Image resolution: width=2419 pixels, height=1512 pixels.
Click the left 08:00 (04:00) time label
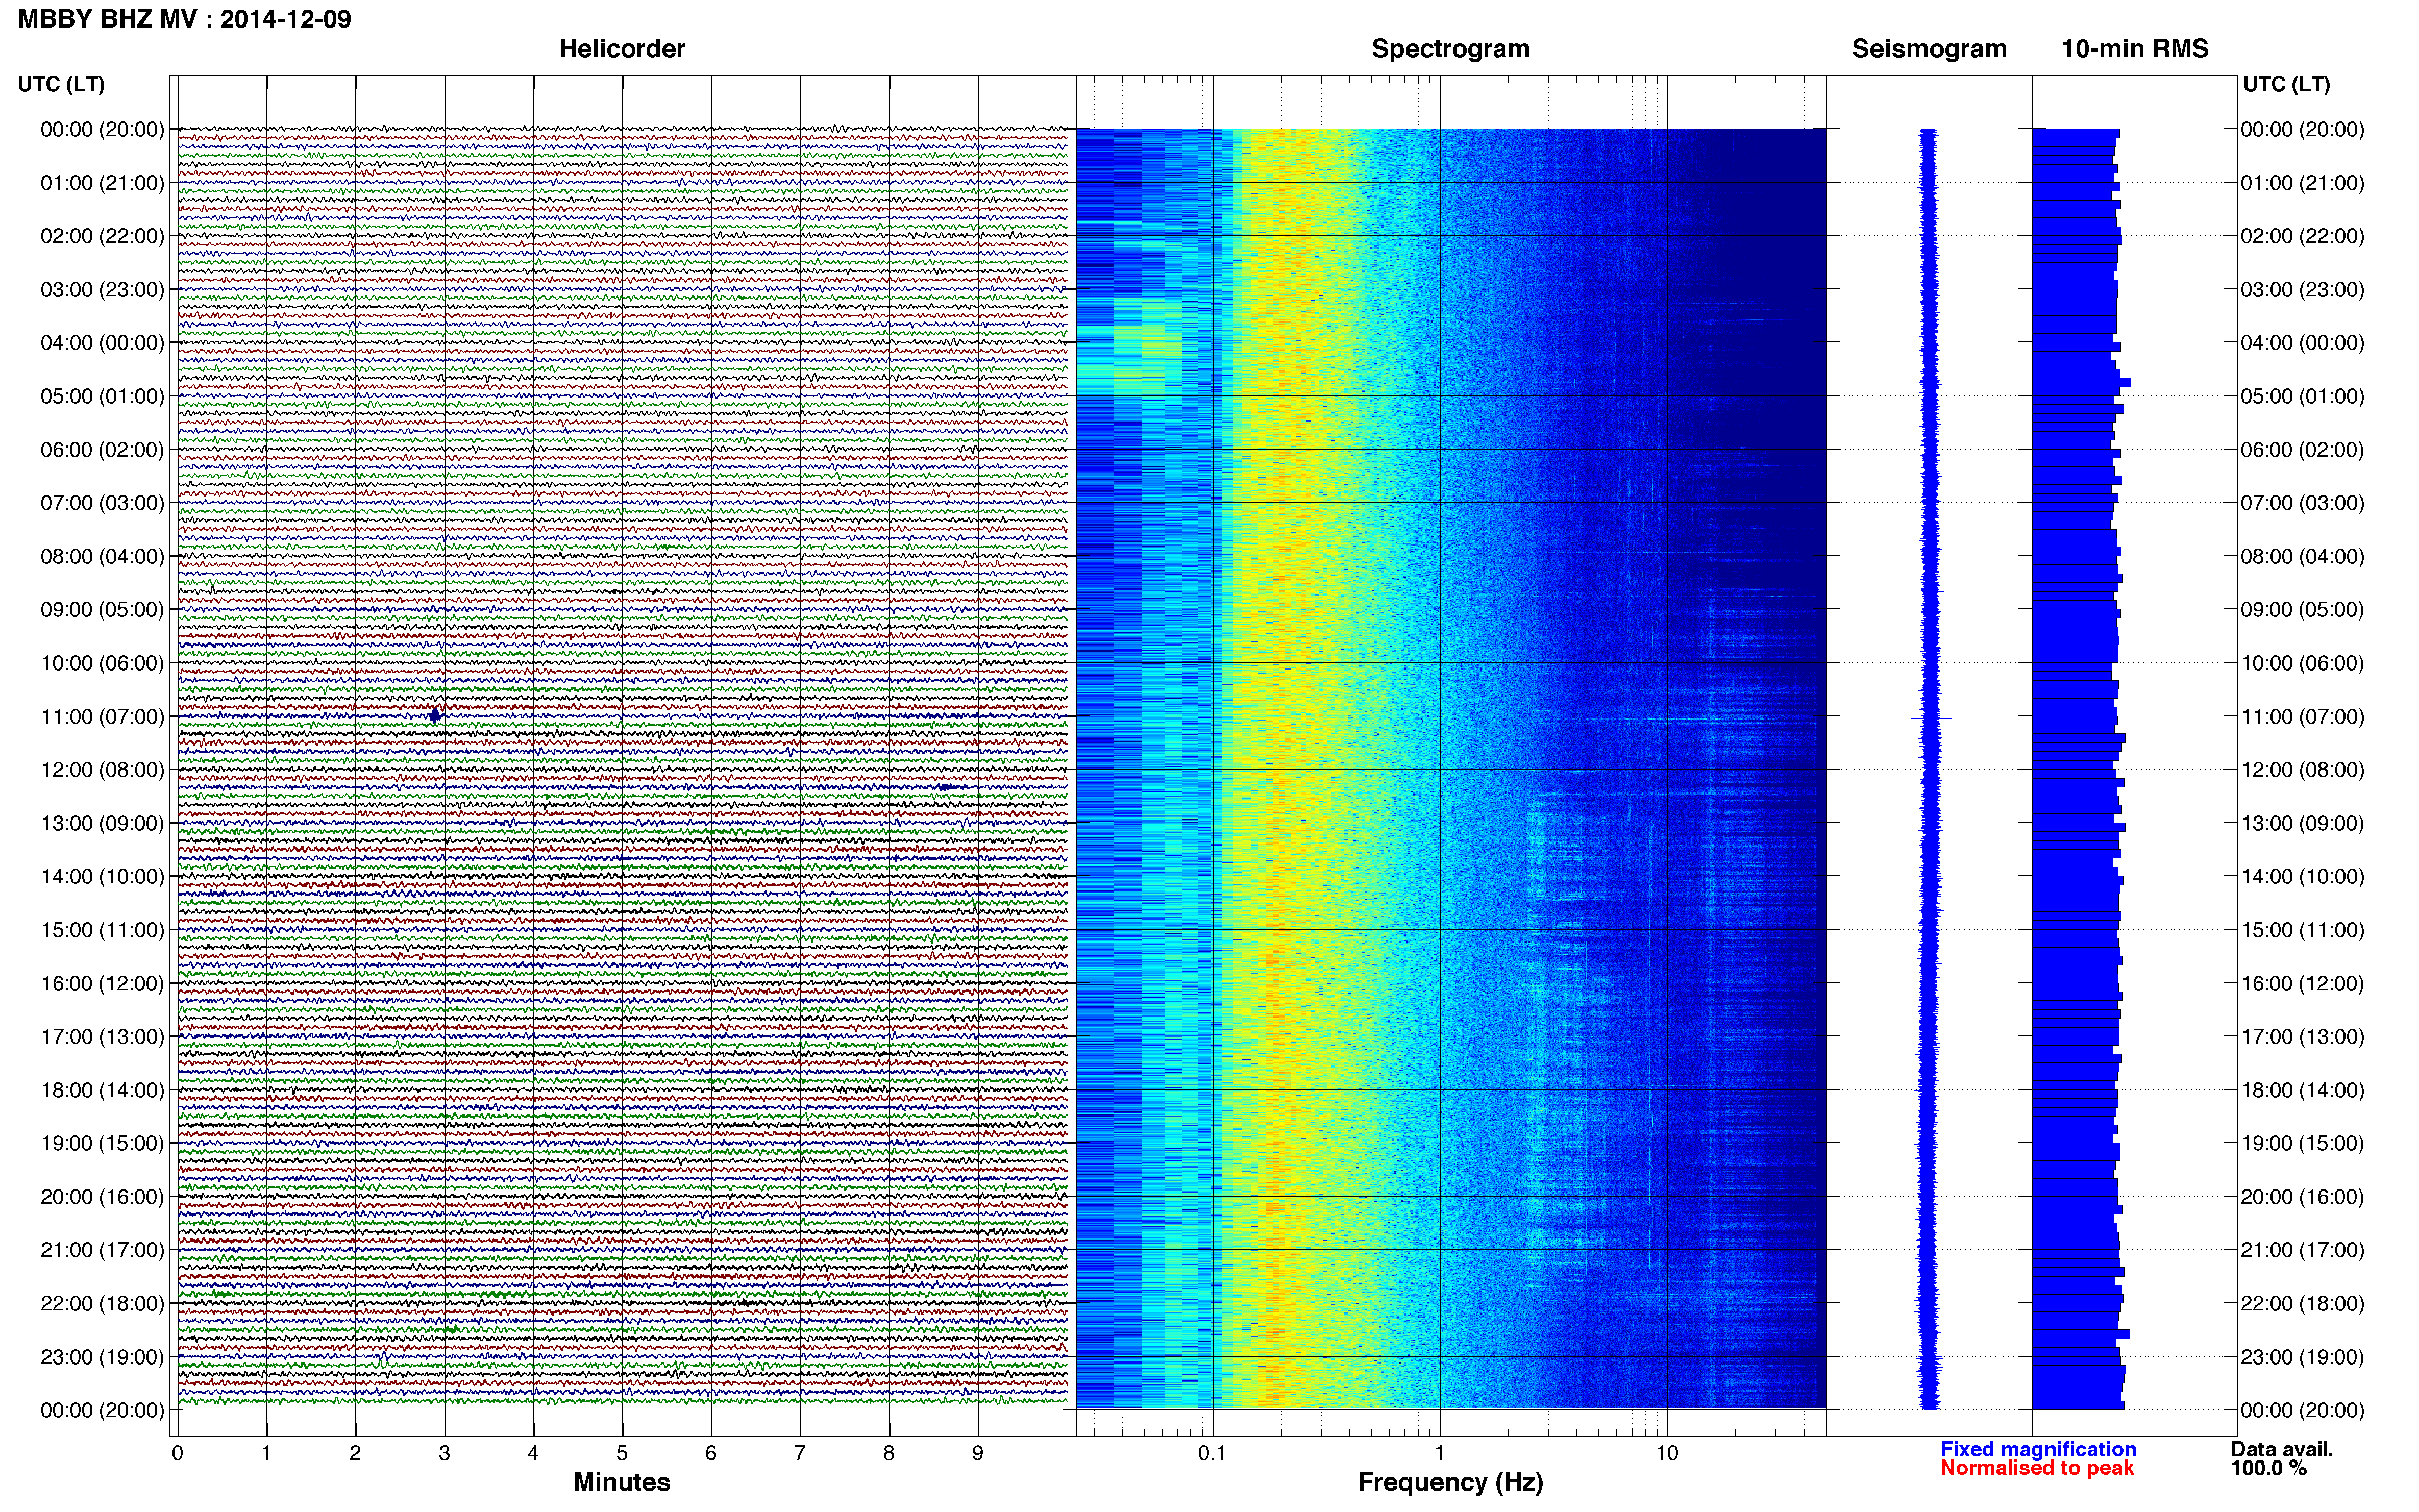pos(102,556)
